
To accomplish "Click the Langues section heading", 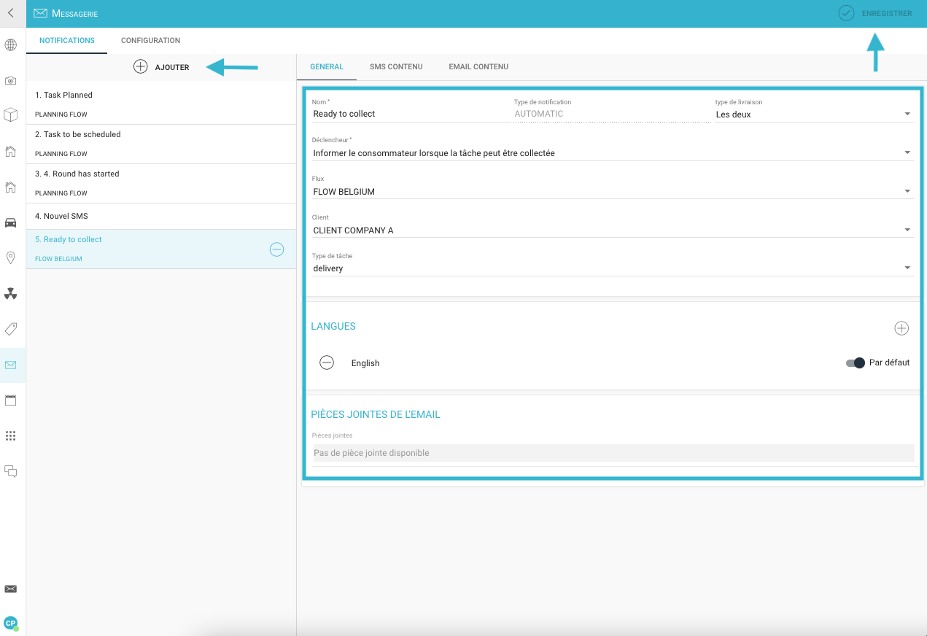I will 333,326.
